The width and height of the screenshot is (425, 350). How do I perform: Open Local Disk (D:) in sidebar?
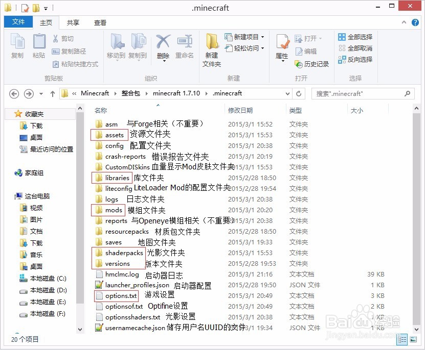click(x=43, y=290)
